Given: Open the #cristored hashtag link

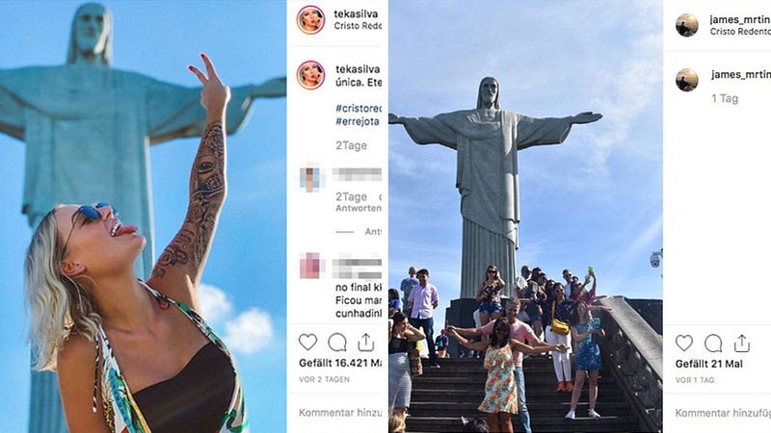Looking at the screenshot, I should point(359,108).
